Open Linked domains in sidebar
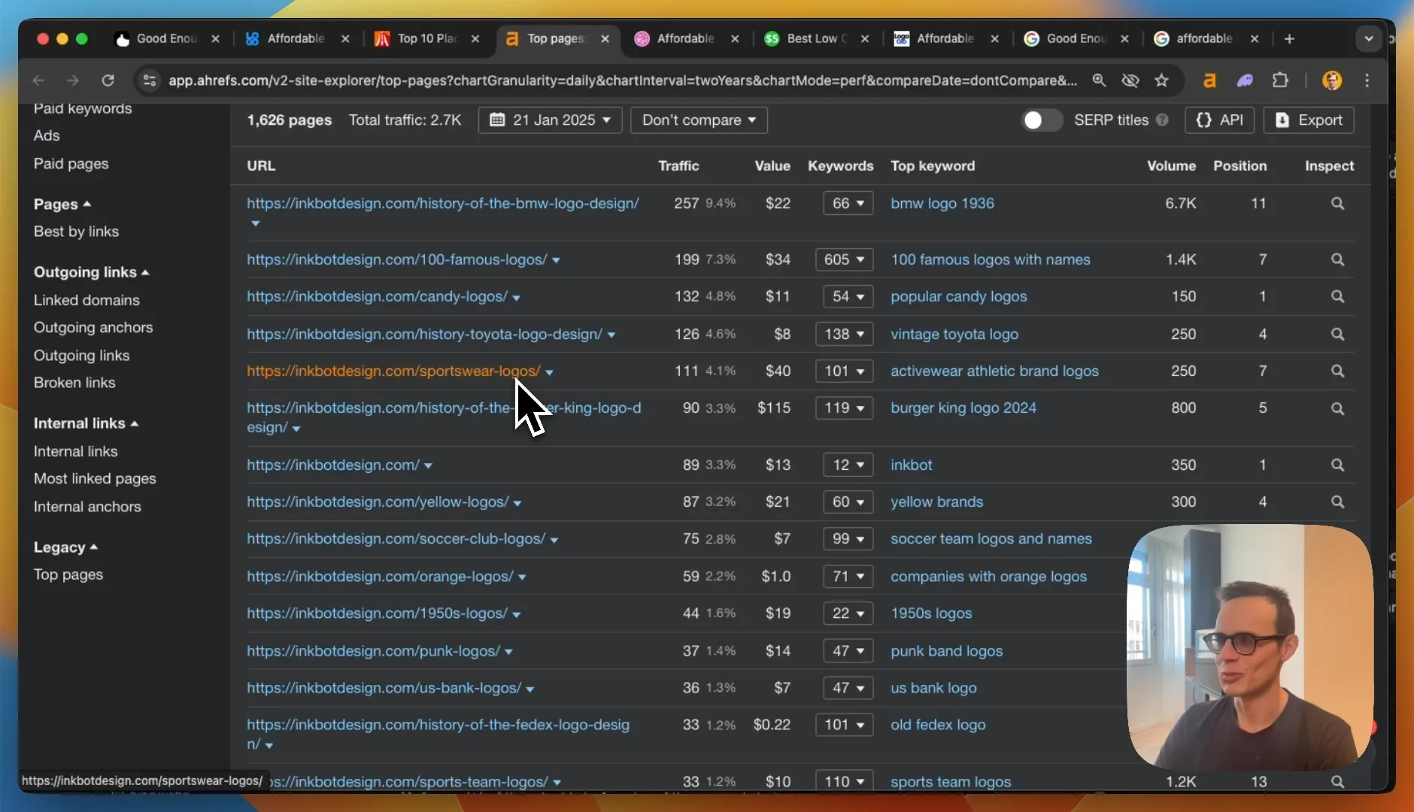The image size is (1414, 812). pos(86,300)
